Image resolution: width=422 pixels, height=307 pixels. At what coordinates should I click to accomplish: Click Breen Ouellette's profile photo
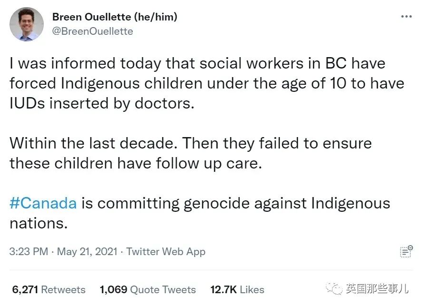pyautogui.click(x=26, y=24)
